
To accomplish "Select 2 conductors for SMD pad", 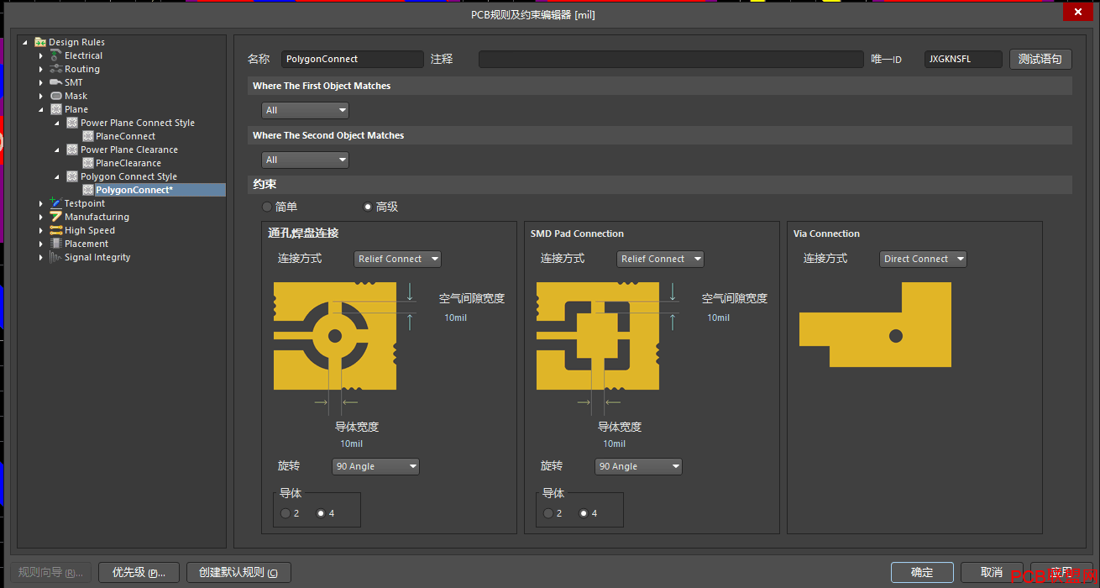I will (548, 513).
